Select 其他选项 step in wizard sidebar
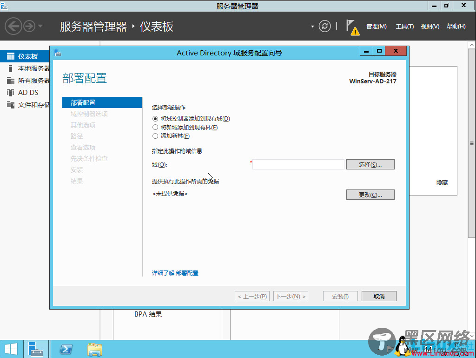 [x=83, y=125]
